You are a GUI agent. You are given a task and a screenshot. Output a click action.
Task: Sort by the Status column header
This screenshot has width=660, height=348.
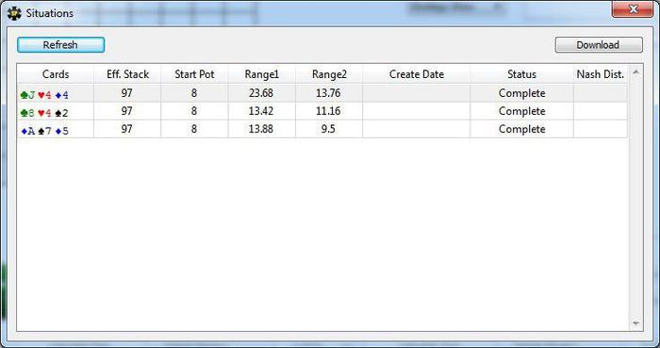tap(522, 74)
